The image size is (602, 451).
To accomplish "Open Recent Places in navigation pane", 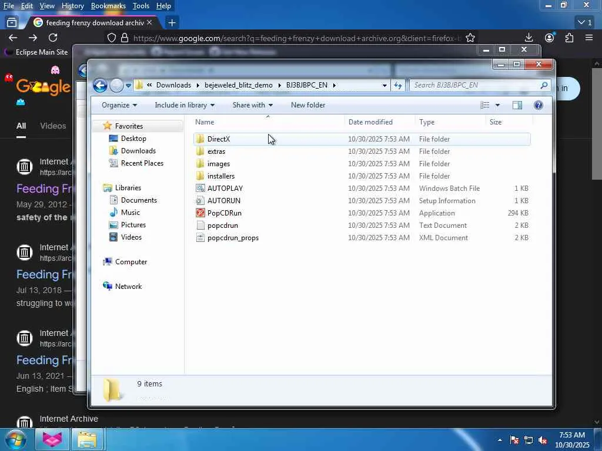I will (142, 163).
